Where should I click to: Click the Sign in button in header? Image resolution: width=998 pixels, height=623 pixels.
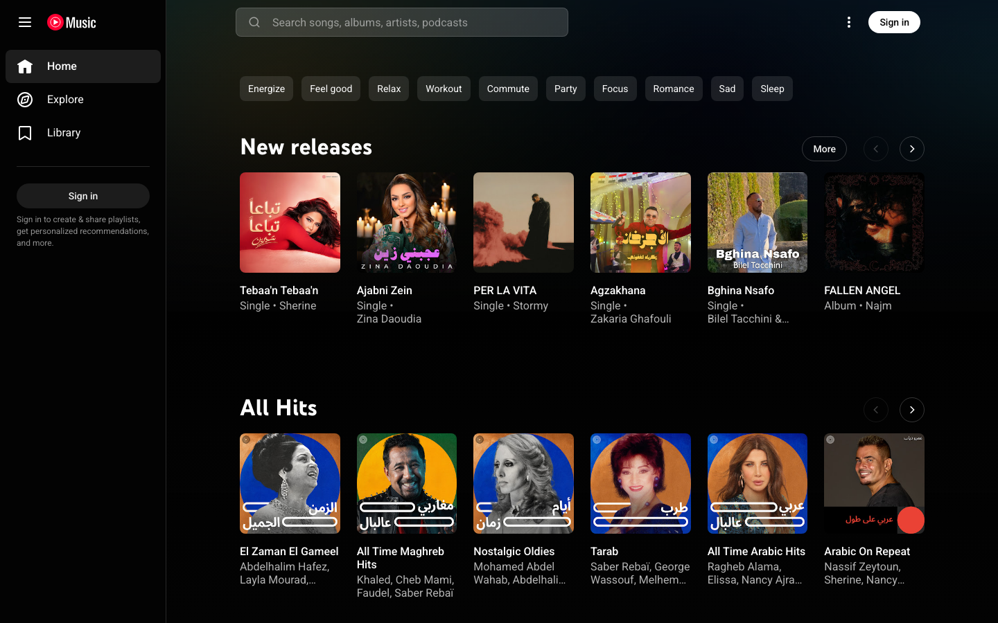(894, 22)
